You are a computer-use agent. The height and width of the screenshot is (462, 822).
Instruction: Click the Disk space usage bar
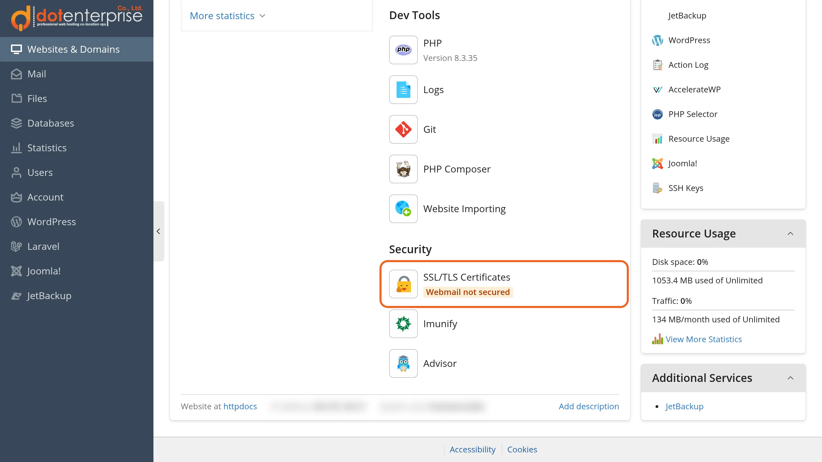723,271
